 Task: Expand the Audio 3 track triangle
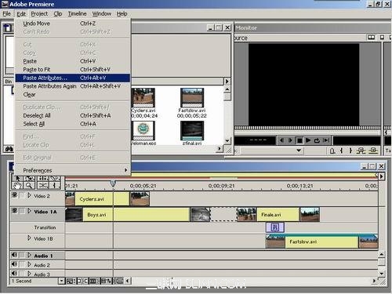(x=29, y=274)
